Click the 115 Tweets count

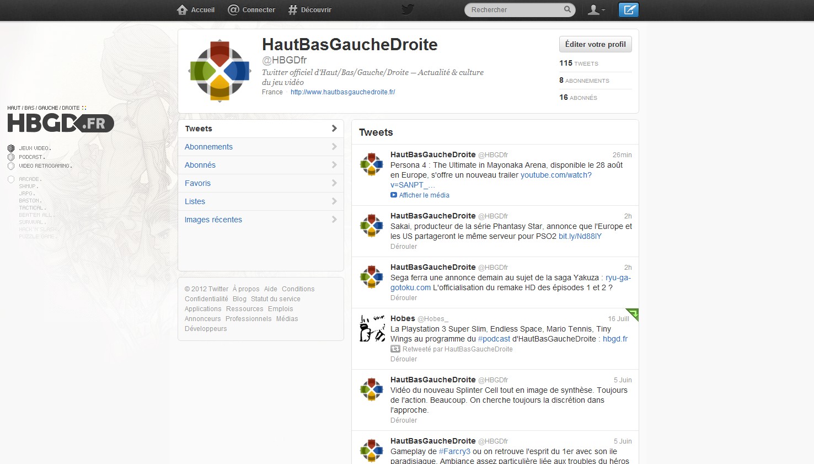(x=579, y=63)
